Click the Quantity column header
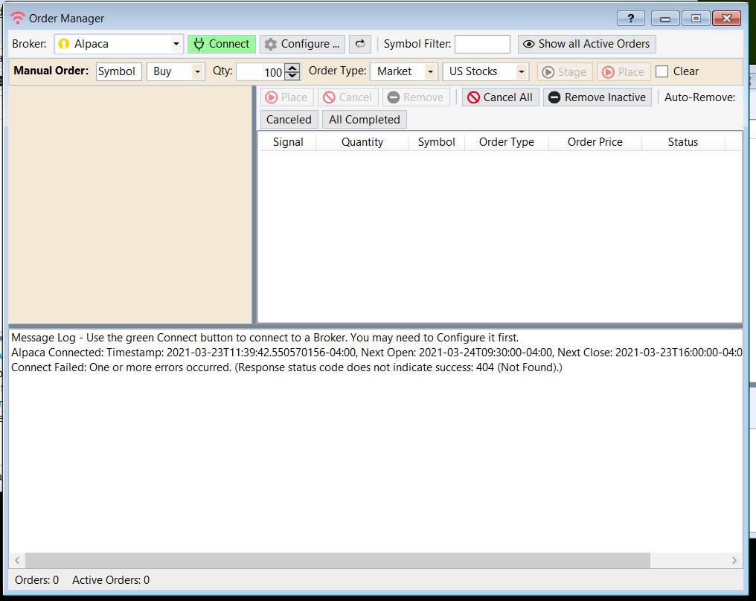 (362, 142)
